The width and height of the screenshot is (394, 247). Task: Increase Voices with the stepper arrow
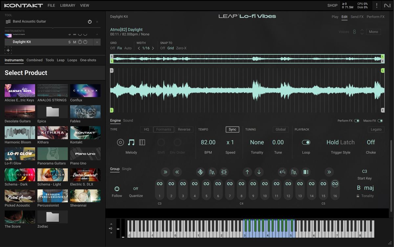[x=362, y=30]
